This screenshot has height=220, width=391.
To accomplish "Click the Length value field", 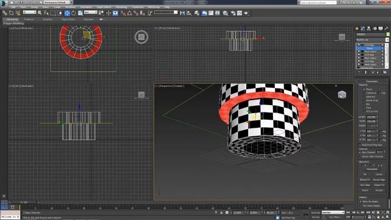I will tap(371, 117).
